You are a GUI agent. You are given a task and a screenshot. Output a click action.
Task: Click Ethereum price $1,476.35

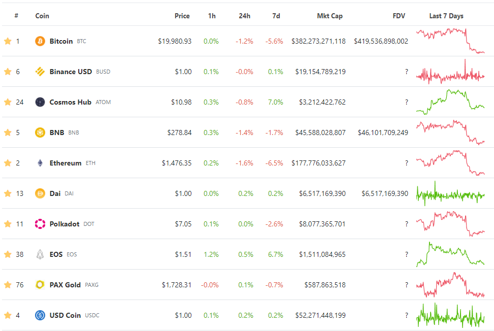click(177, 163)
